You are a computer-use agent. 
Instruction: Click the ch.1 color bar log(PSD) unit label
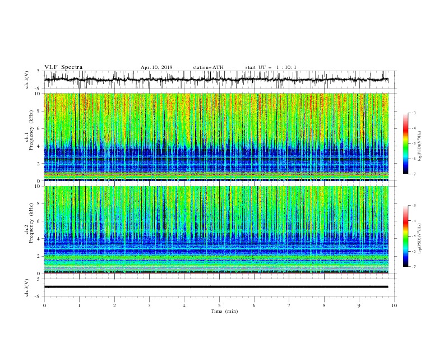coord(420,146)
